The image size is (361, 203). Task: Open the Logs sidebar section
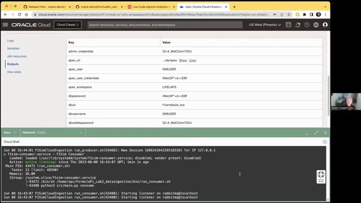10,41
